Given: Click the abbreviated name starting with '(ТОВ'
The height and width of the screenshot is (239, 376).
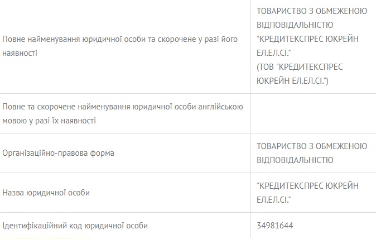Looking at the screenshot, I should pos(300,74).
